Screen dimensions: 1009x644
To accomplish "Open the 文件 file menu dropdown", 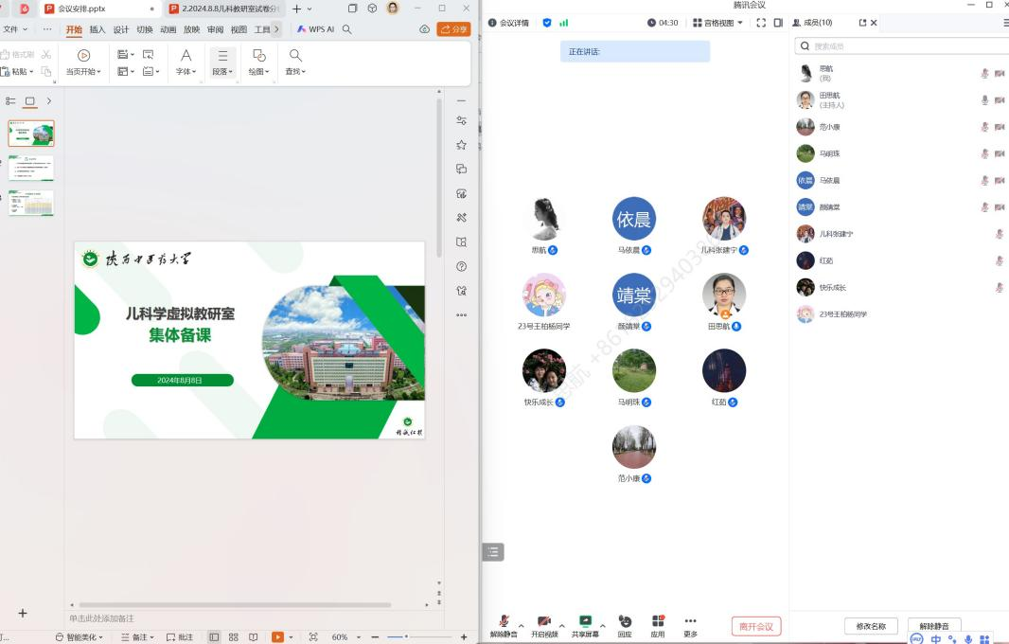I will point(15,29).
